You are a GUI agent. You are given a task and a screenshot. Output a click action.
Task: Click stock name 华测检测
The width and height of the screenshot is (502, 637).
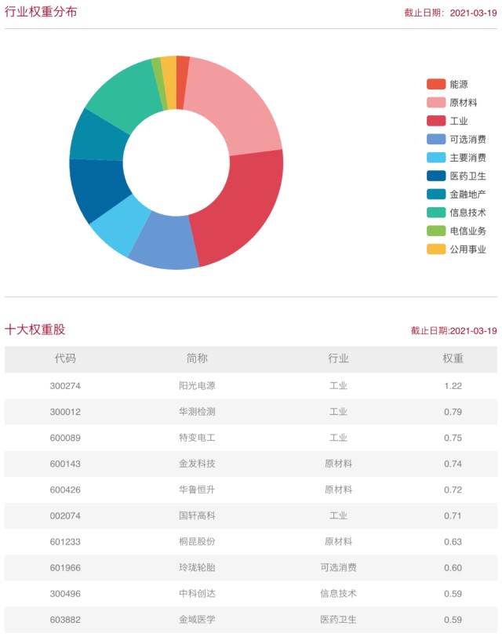[197, 412]
